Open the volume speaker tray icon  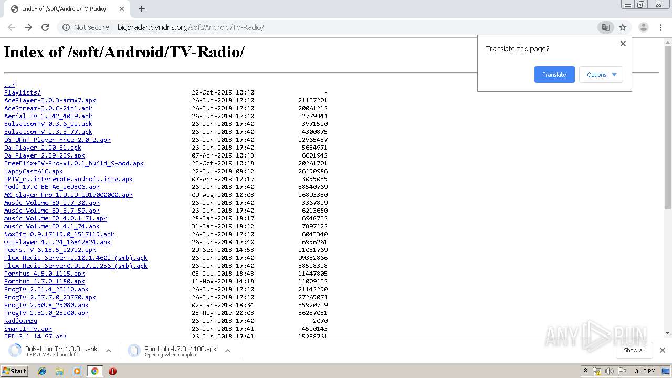(x=609, y=371)
